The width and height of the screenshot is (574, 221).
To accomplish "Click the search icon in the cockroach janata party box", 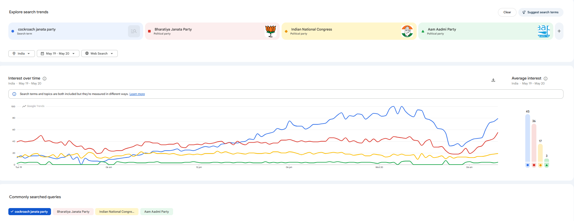I will pos(134,31).
